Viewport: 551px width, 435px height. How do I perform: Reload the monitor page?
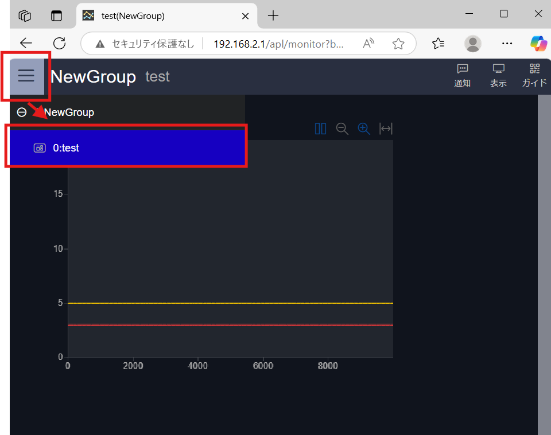point(59,43)
